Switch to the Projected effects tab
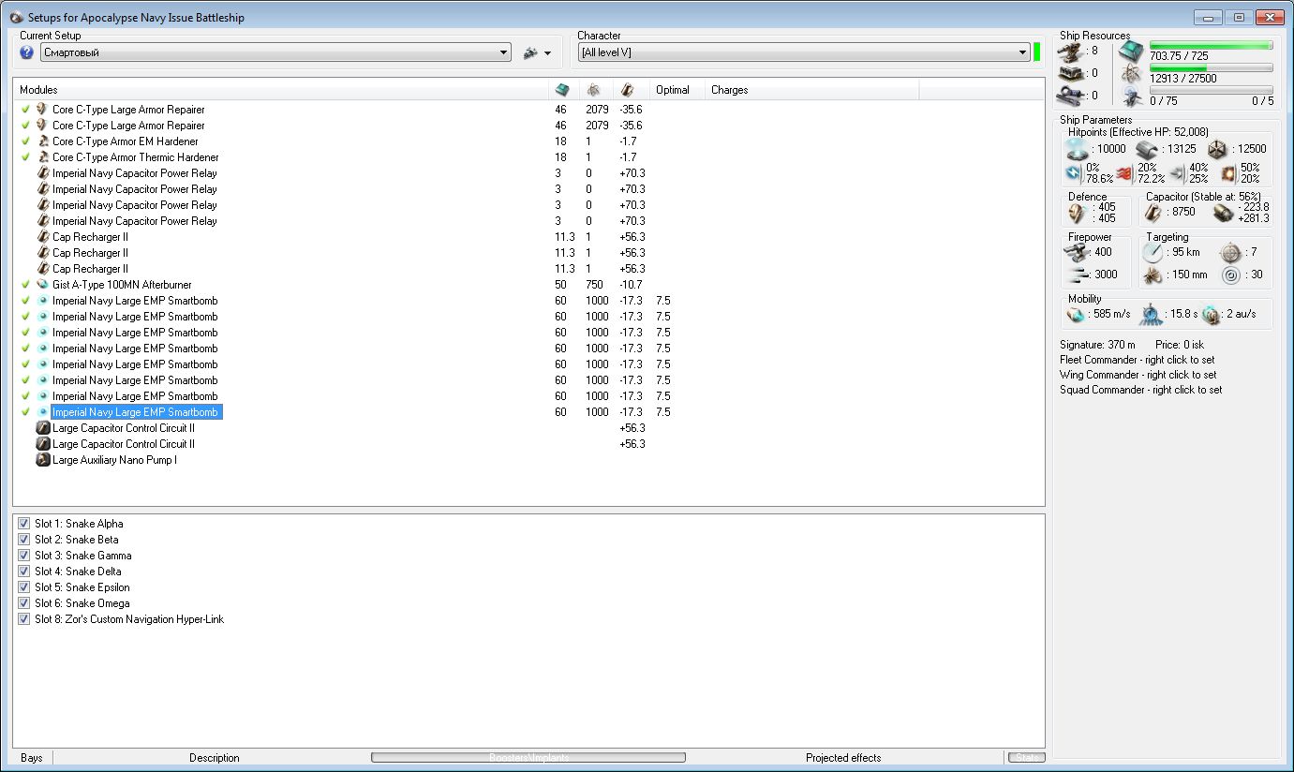Viewport: 1294px width, 772px height. (843, 758)
